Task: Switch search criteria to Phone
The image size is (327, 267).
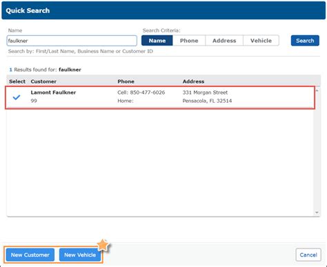Action: coord(189,41)
